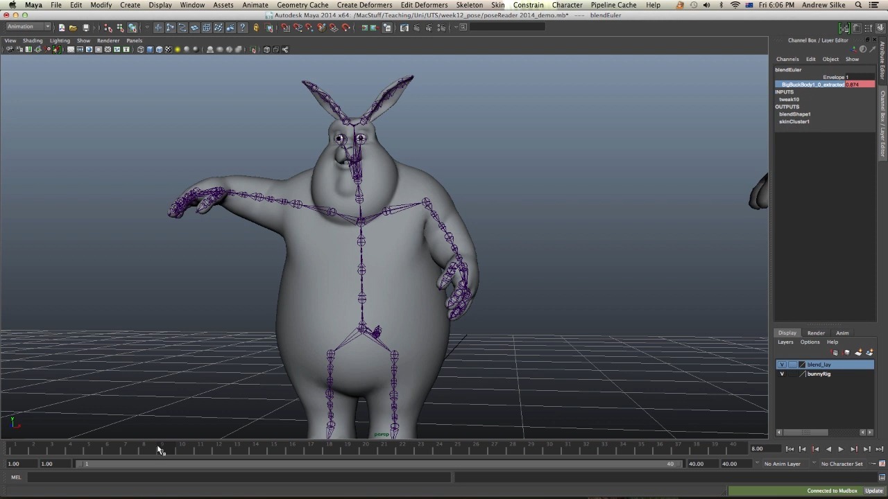Click the Open Scene folder icon
The width and height of the screenshot is (888, 499).
coord(73,28)
